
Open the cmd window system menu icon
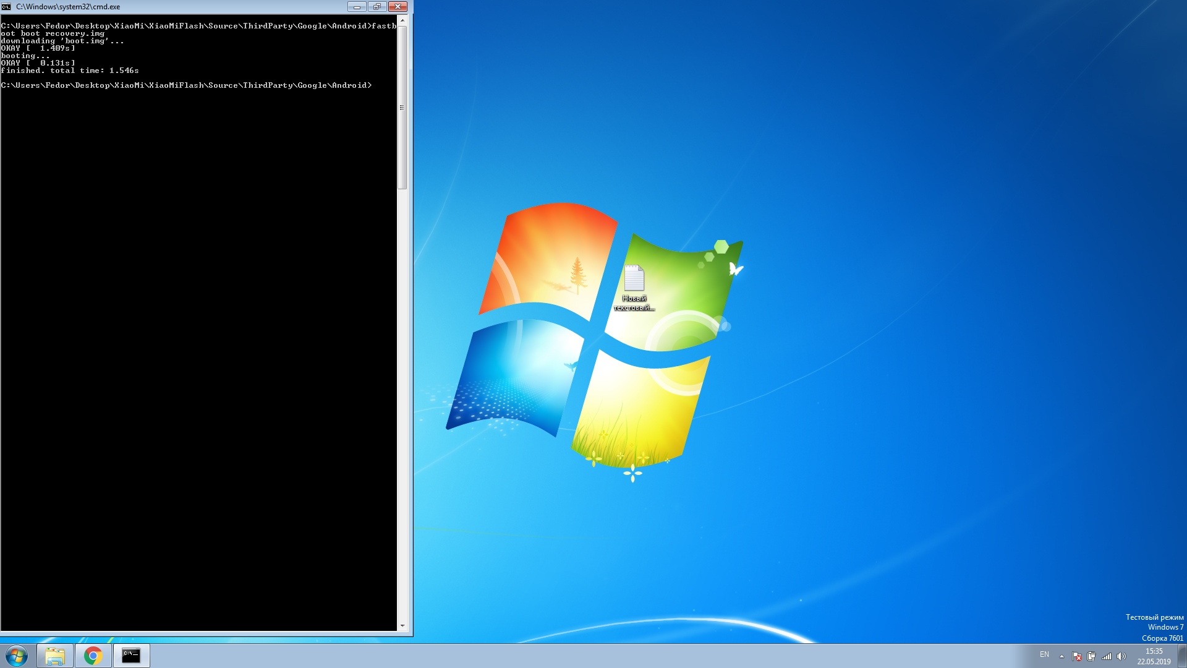click(6, 7)
